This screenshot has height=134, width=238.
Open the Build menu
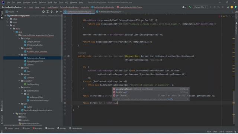[x=49, y=3]
